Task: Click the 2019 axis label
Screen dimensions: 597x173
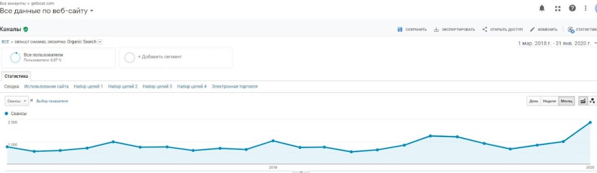Action: pos(273,167)
